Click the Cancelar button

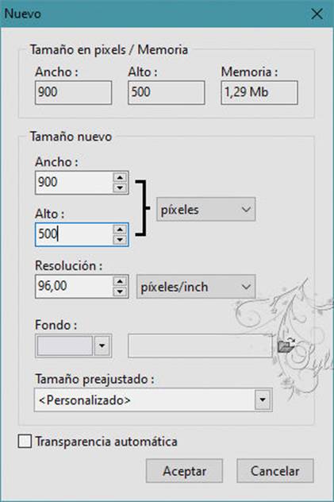click(274, 470)
